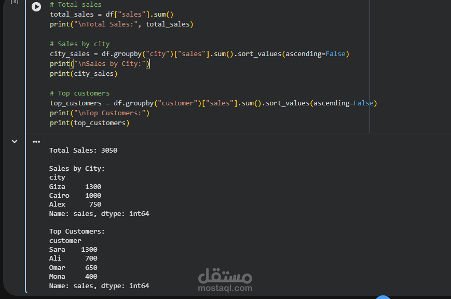Image resolution: width=451 pixels, height=299 pixels.
Task: Select 'Total Sales: 3050' output text
Action: coord(83,150)
